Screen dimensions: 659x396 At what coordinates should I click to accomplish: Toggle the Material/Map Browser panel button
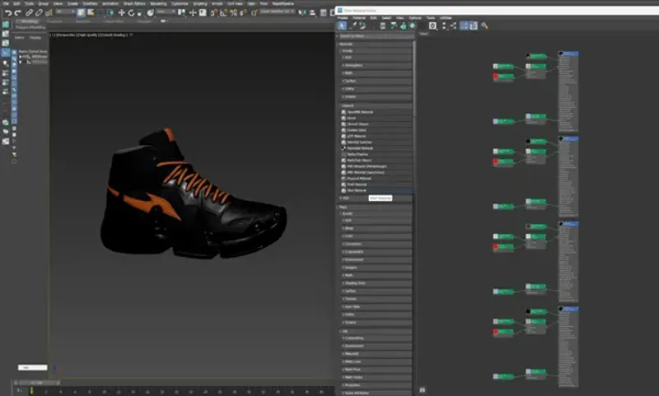tap(464, 26)
